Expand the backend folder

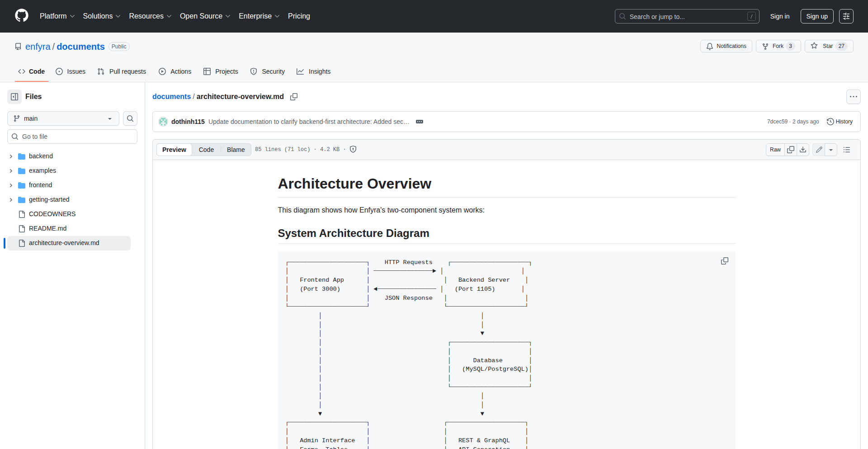pyautogui.click(x=11, y=156)
